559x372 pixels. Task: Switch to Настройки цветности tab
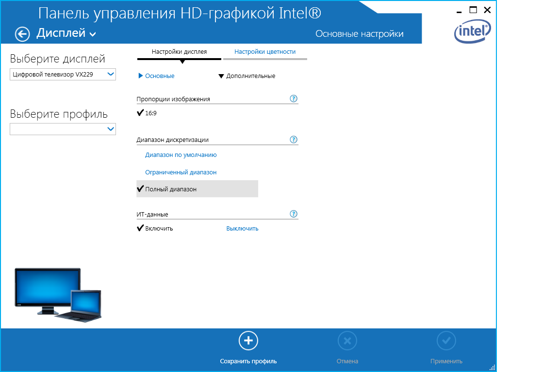[265, 52]
